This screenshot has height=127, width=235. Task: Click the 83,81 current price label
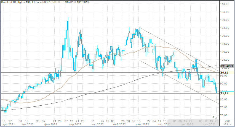[225, 94]
